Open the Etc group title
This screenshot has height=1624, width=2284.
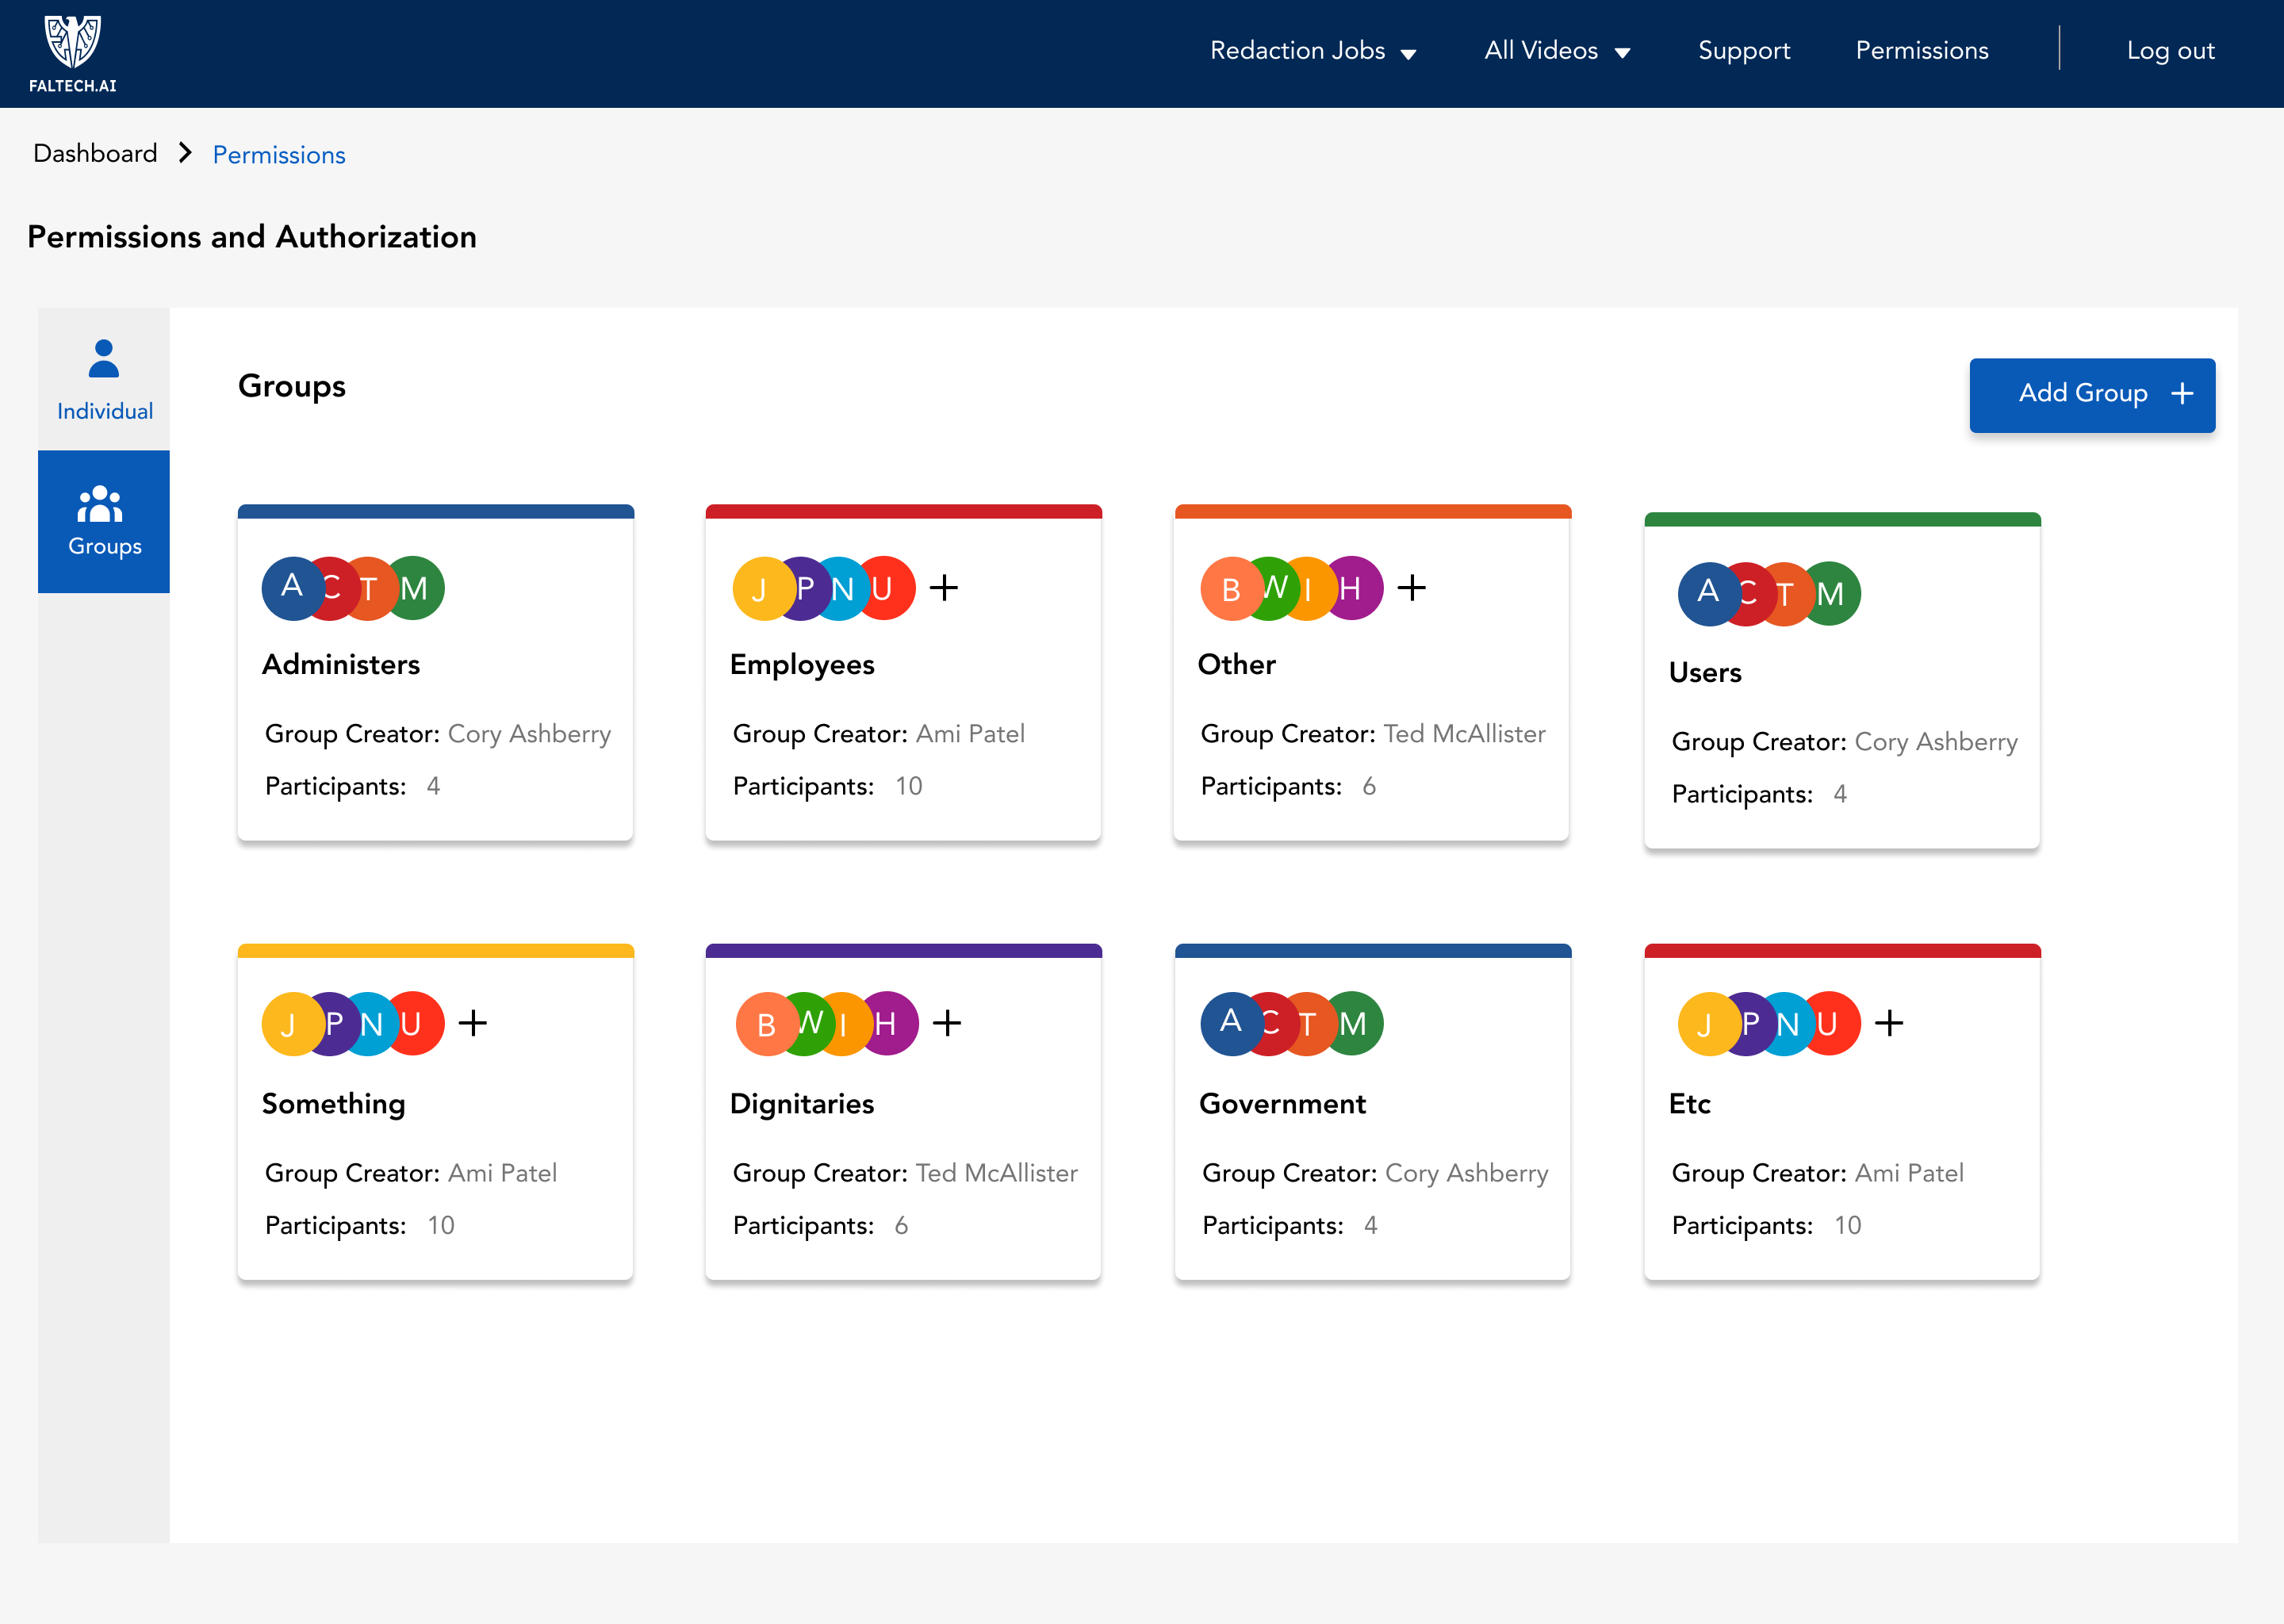point(1689,1104)
